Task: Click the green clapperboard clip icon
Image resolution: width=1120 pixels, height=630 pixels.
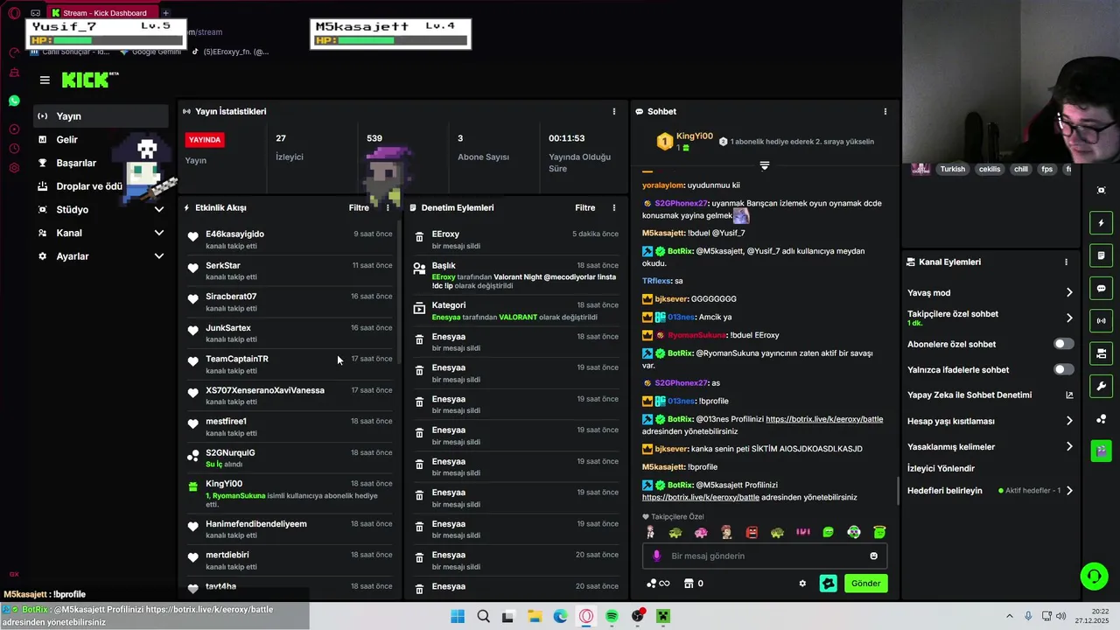Action: 1101,451
